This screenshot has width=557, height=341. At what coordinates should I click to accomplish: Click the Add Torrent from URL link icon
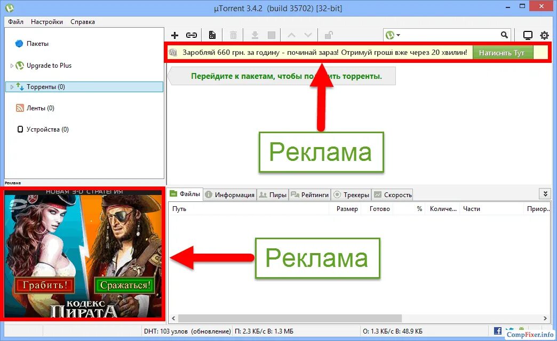192,35
